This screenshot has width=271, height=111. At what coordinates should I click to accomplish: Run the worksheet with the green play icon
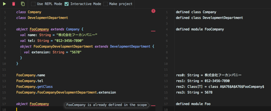(4, 4)
